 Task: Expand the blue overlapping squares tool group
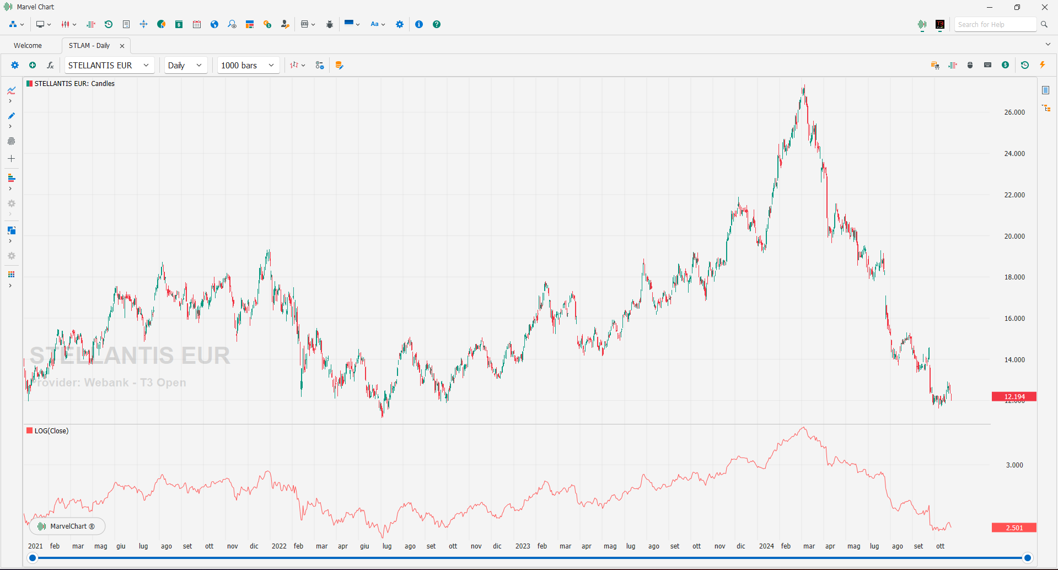point(10,241)
